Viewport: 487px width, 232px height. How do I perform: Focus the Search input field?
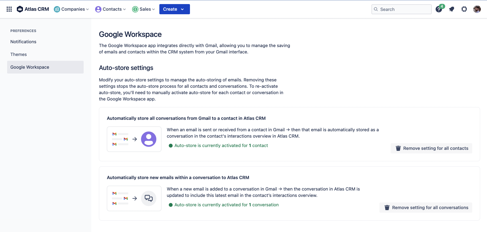[404, 9]
